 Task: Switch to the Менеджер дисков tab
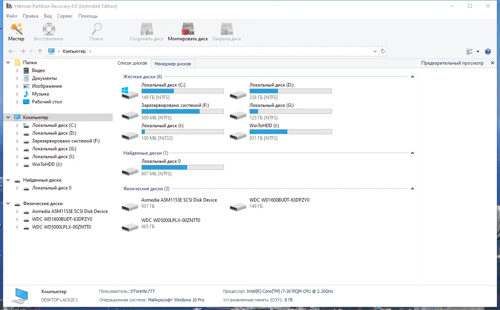click(x=173, y=63)
